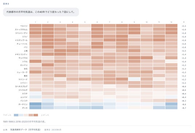
Task: Click the month 1 column header
Action: [x=35, y=22]
